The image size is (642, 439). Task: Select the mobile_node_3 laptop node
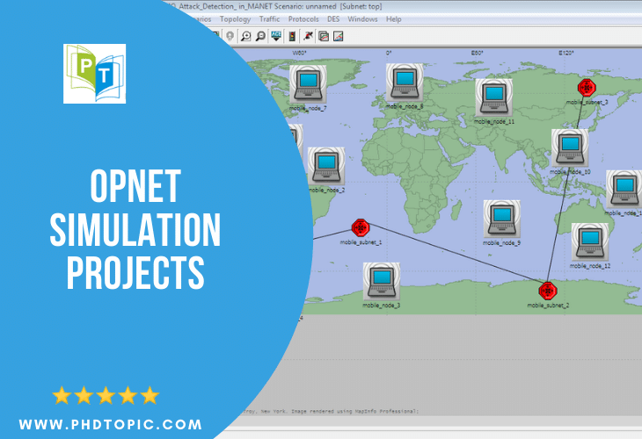tap(382, 281)
